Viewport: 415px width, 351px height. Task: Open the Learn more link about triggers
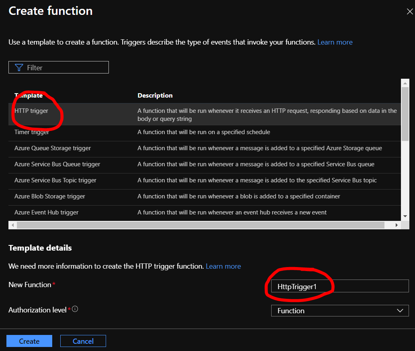[x=335, y=42]
